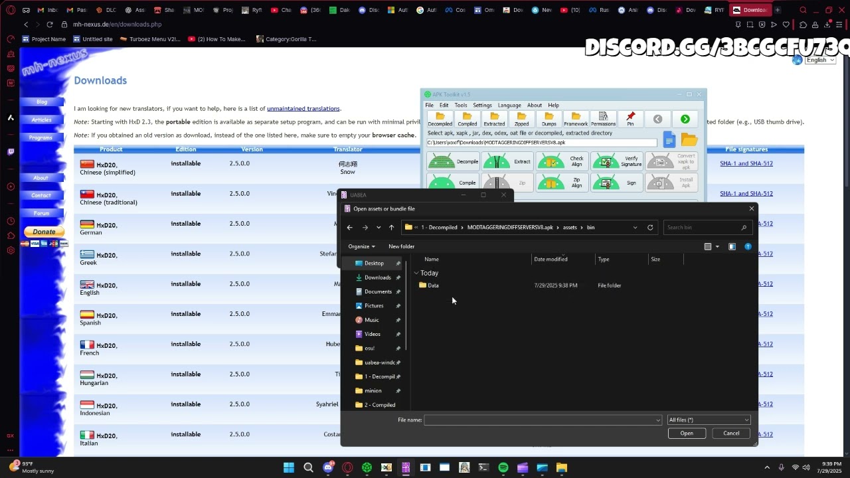
Task: Click the Extract button in APK Toolkit
Action: point(509,162)
